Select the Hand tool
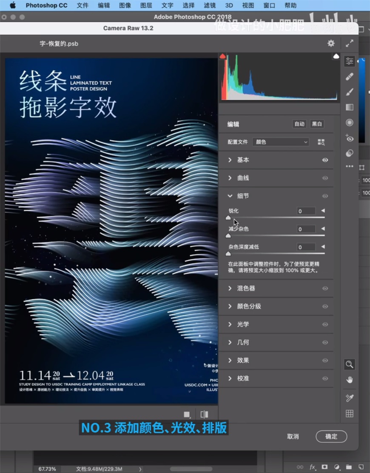Image resolution: width=370 pixels, height=473 pixels. click(x=350, y=380)
